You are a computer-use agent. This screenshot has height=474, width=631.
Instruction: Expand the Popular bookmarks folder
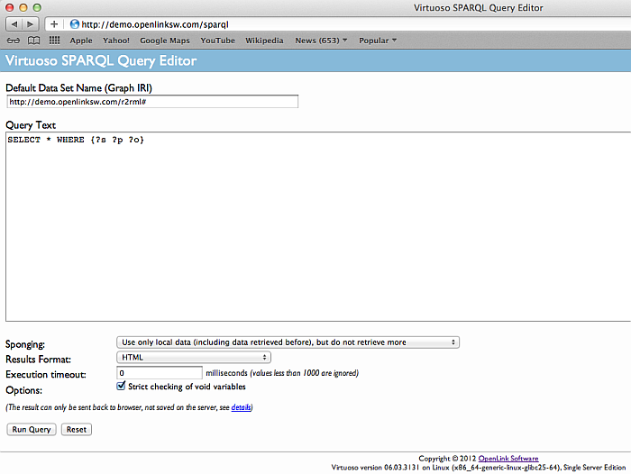coord(378,41)
